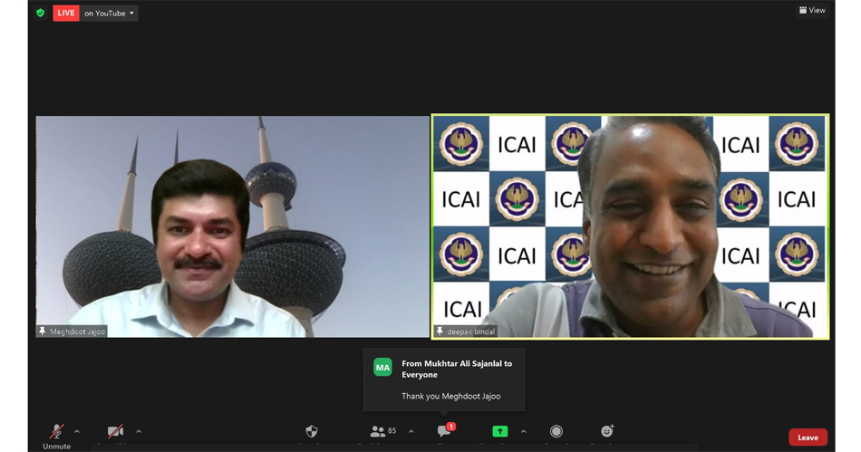The width and height of the screenshot is (861, 452).
Task: Expand video options arrow beside camera icon
Action: click(139, 432)
